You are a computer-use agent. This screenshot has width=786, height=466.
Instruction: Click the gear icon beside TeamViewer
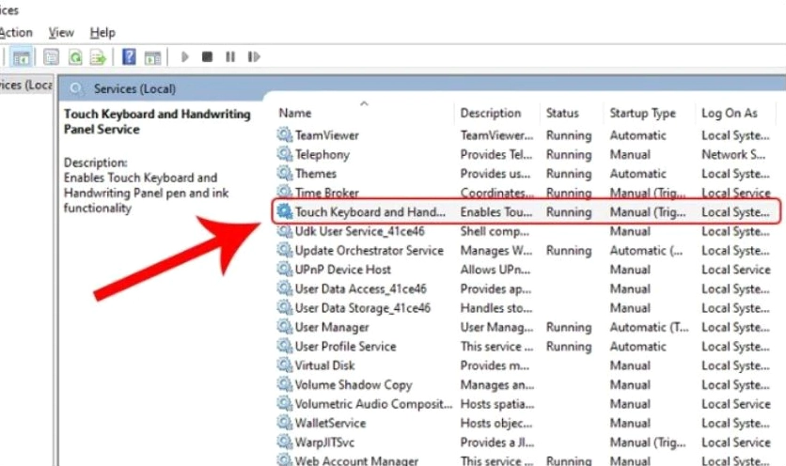285,134
